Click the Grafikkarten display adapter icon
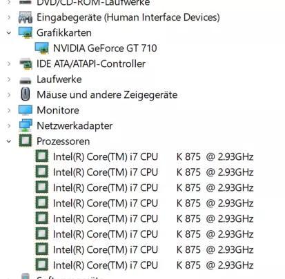Image resolution: width=285 pixels, height=279 pixels. 26,32
